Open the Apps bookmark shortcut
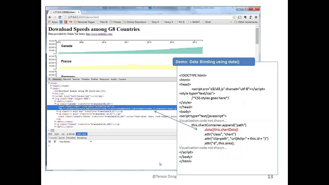Image resolution: width=329 pixels, height=185 pixels. click(x=53, y=22)
